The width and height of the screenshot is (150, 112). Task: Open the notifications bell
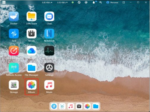coord(94,2)
